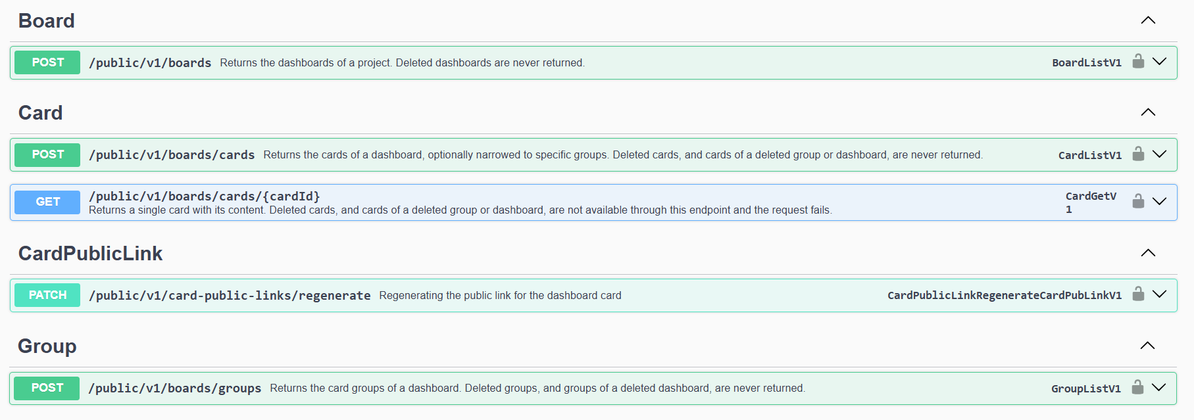This screenshot has width=1194, height=420.
Task: Open authorization lock on CardListV1 row
Action: 1138,154
